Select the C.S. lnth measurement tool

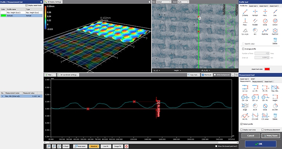pos(255,116)
